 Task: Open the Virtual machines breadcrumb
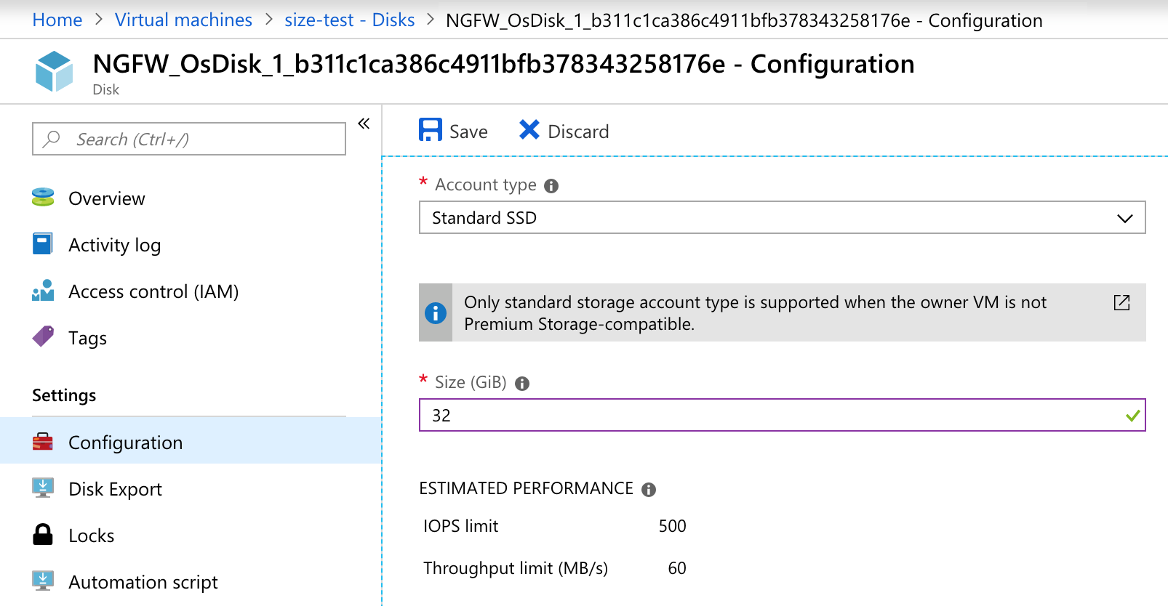tap(183, 20)
